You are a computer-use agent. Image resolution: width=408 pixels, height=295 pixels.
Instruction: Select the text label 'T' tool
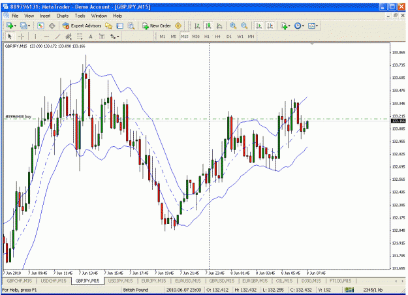[x=102, y=37]
